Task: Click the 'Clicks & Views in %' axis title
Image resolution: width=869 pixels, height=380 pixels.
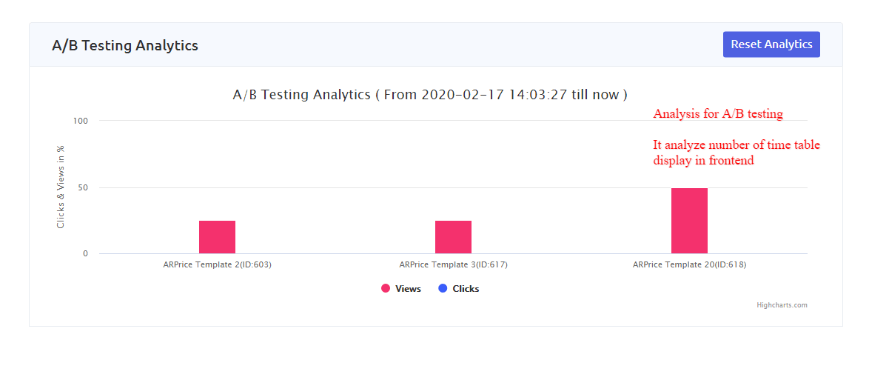Action: click(61, 186)
